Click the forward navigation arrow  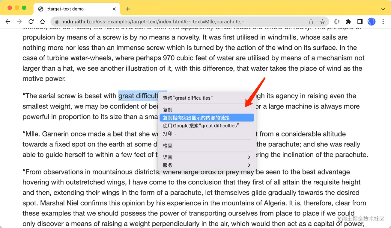pos(19,22)
